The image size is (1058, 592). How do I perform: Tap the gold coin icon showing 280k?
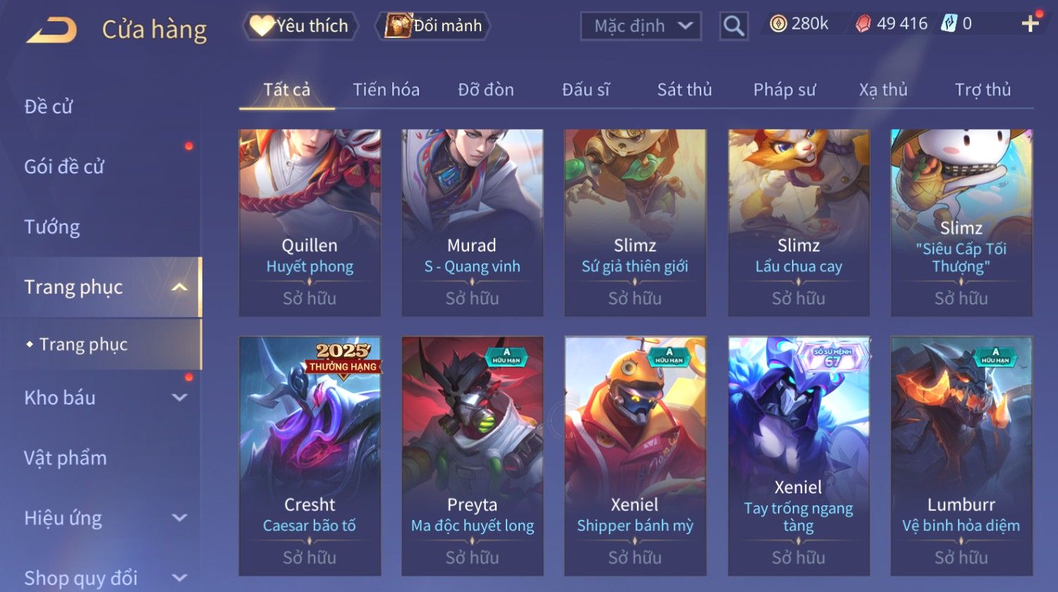pyautogui.click(x=778, y=24)
